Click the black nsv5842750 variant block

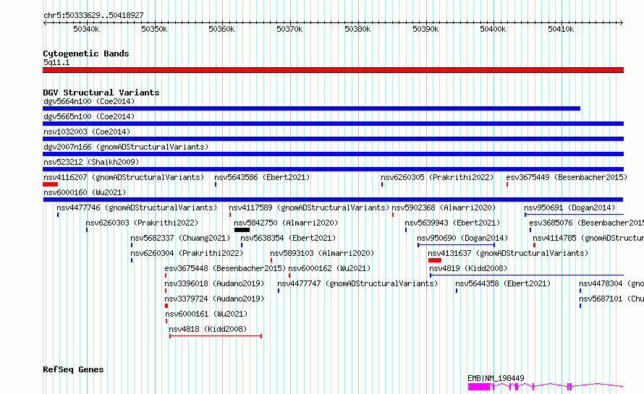(242, 230)
